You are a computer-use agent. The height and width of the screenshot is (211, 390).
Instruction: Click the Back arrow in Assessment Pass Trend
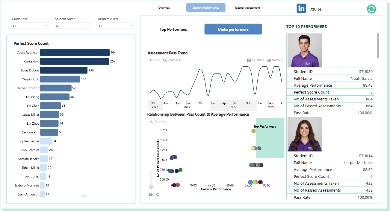151,60
